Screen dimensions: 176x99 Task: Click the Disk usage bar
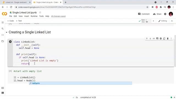[148, 22]
